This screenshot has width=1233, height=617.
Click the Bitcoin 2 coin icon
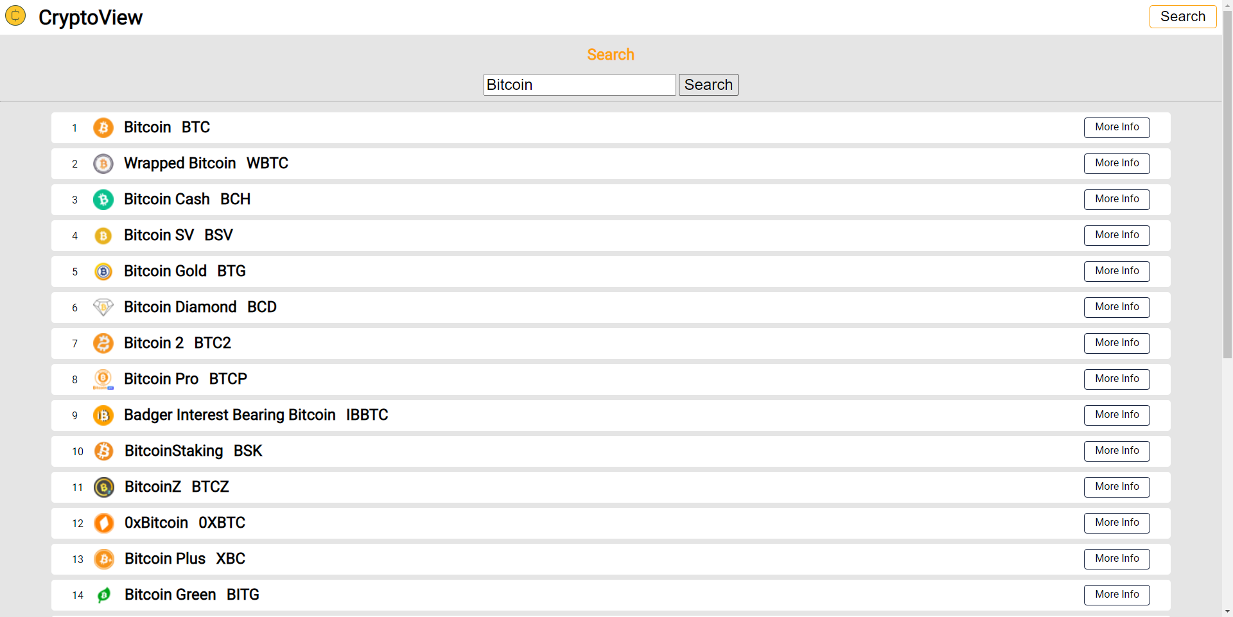tap(103, 343)
